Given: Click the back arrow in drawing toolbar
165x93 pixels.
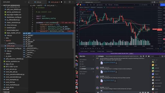Looking at the screenshot, I should click(x=77, y=25).
